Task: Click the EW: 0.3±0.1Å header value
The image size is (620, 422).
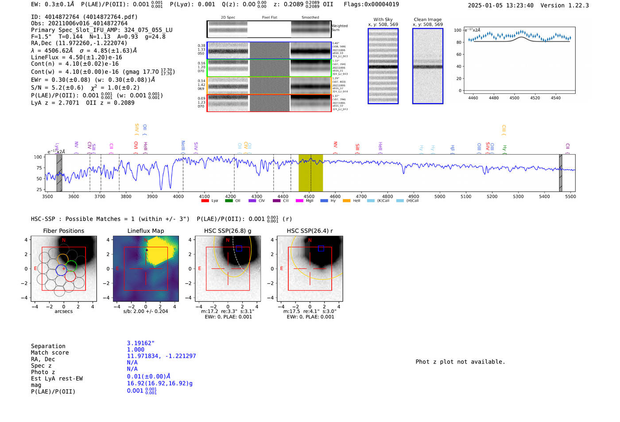Action: (53, 4)
